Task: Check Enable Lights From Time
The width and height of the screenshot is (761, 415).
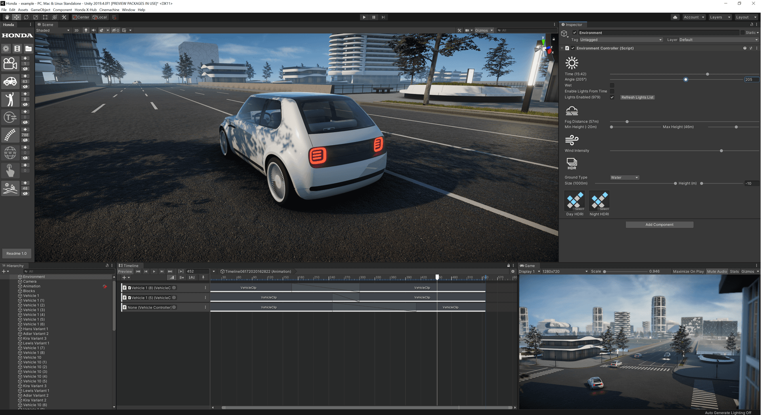Action: [x=612, y=91]
